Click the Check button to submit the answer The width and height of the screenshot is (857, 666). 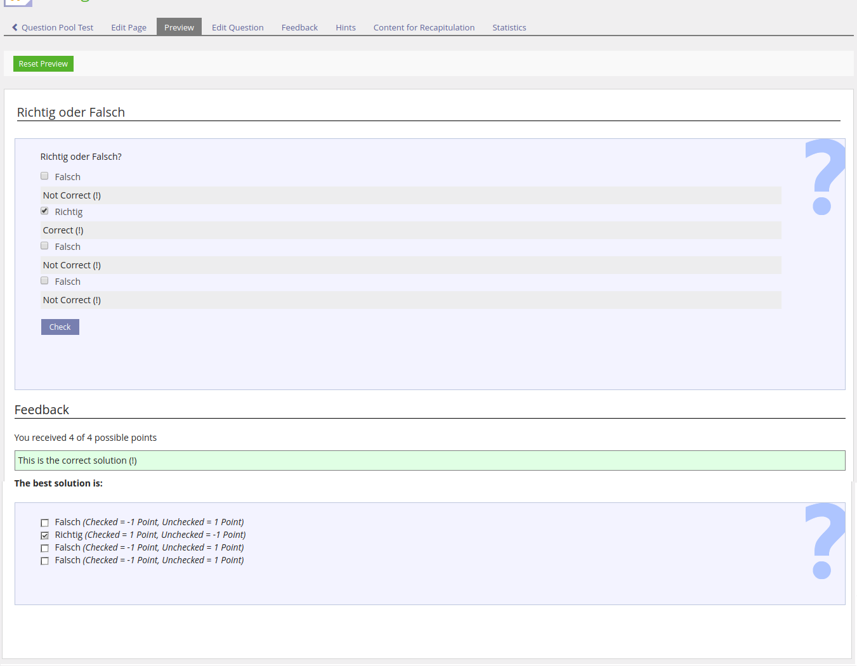(x=60, y=327)
